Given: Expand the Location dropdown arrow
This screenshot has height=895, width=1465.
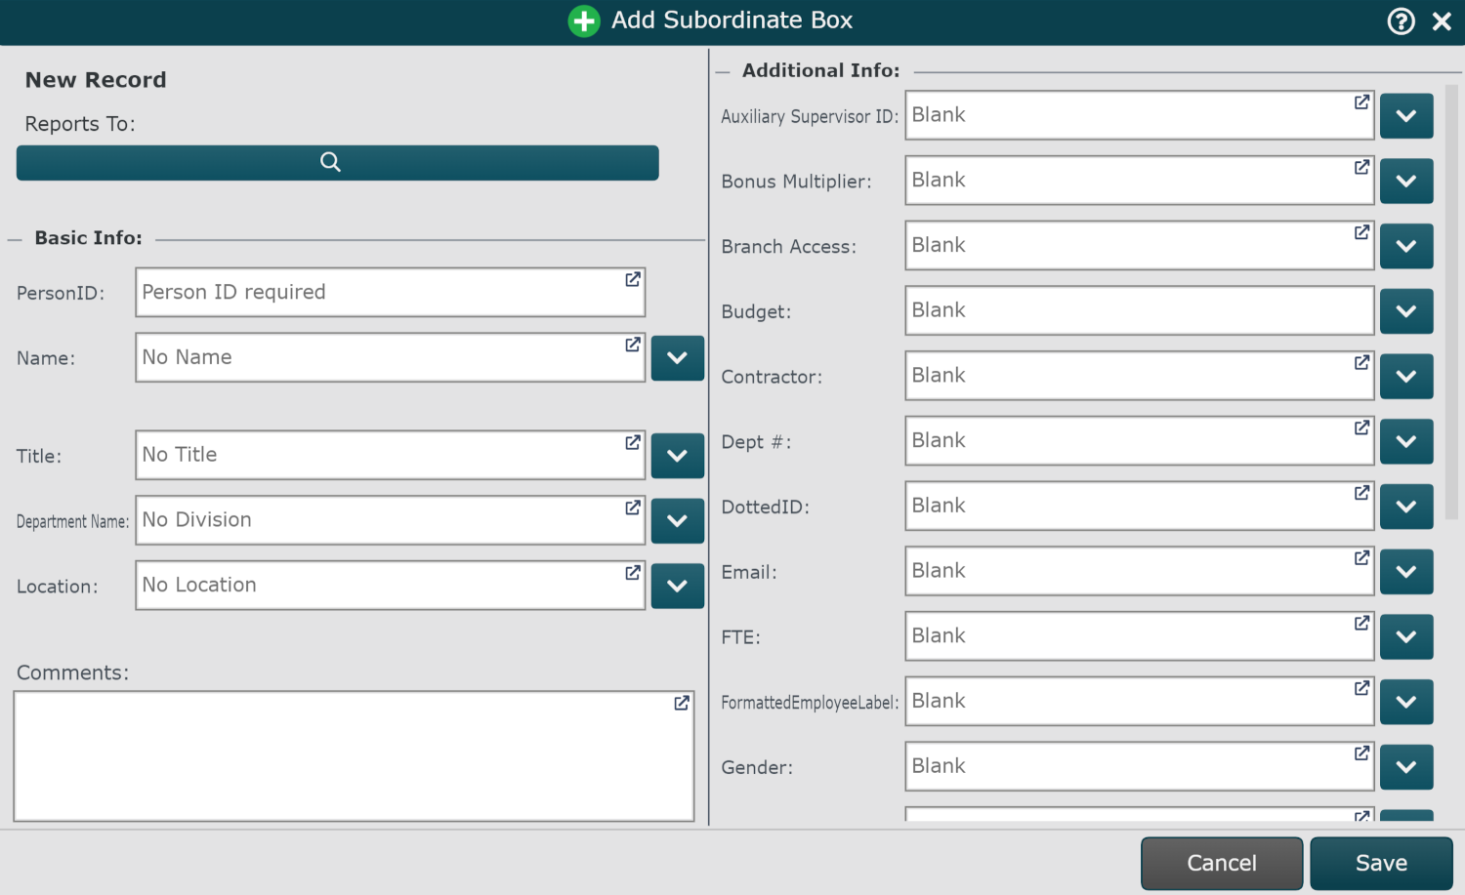Looking at the screenshot, I should (x=678, y=586).
